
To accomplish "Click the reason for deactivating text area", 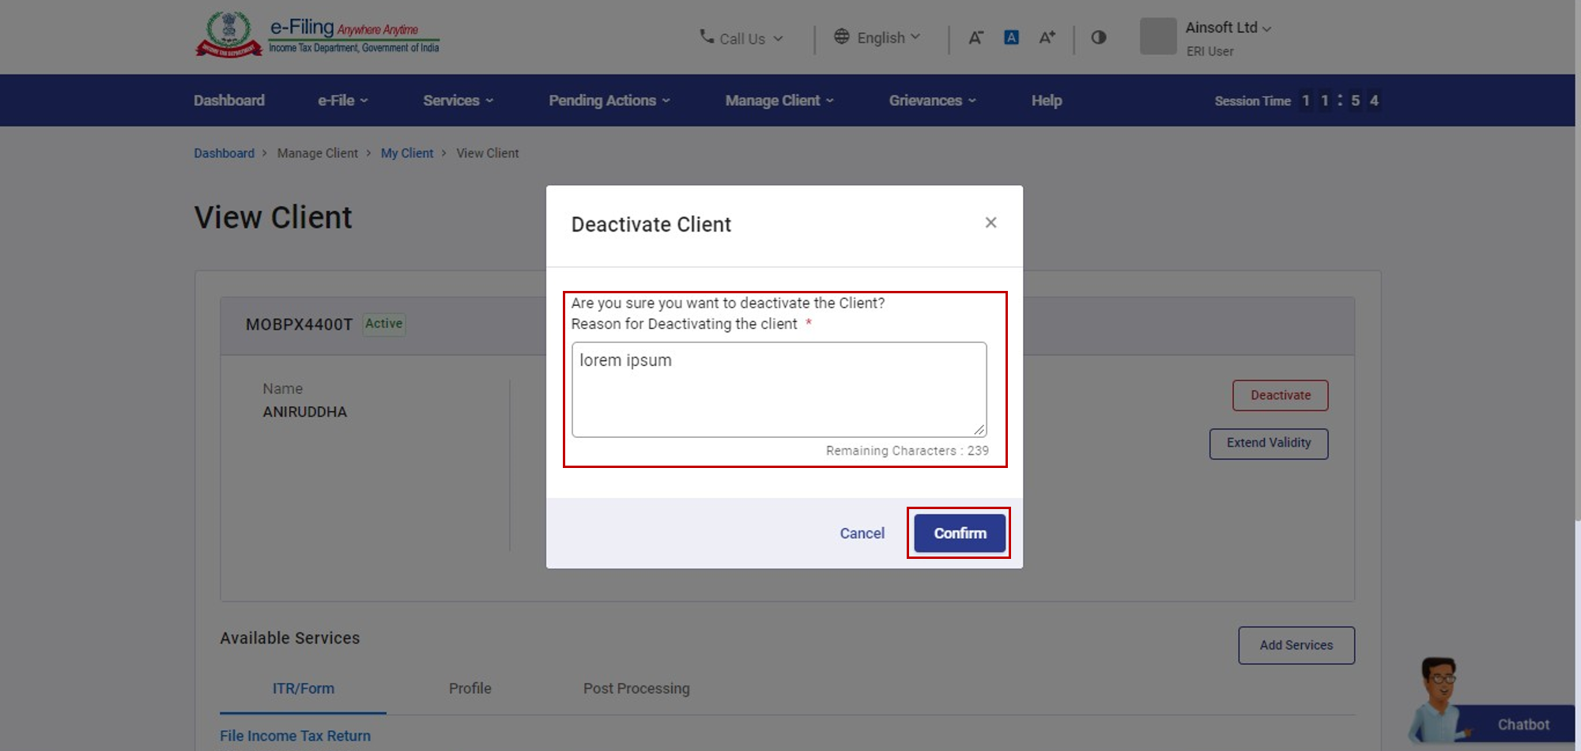I will coord(779,389).
